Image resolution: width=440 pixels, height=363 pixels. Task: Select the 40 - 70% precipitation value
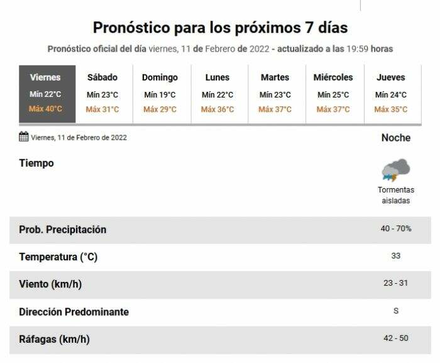[395, 229]
